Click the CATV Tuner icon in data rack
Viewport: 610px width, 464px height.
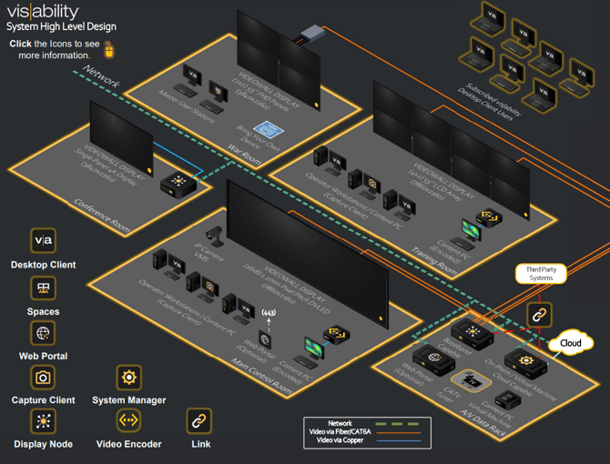click(x=471, y=380)
